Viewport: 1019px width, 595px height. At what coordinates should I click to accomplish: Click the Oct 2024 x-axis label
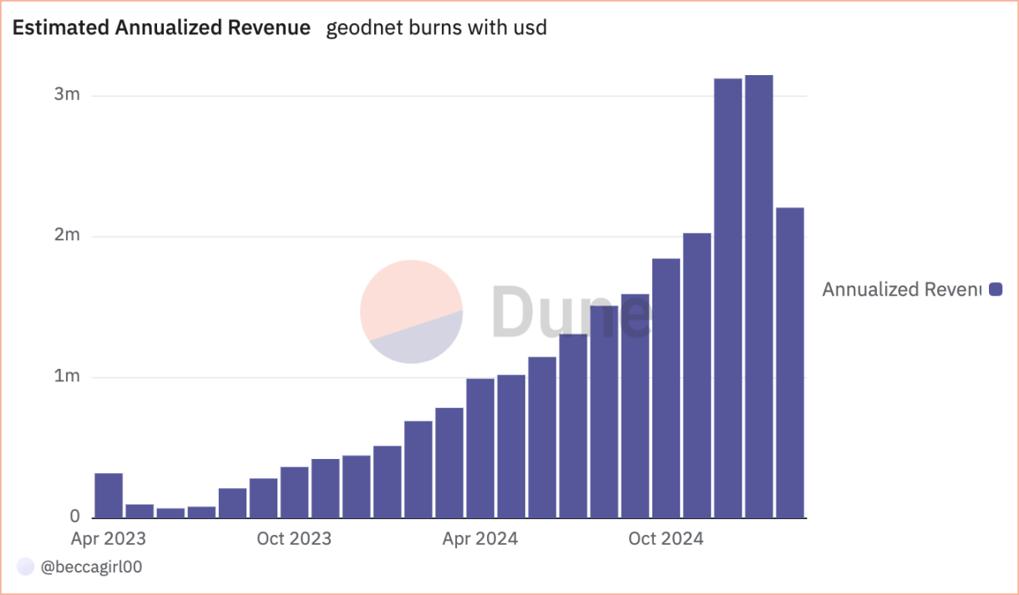666,539
